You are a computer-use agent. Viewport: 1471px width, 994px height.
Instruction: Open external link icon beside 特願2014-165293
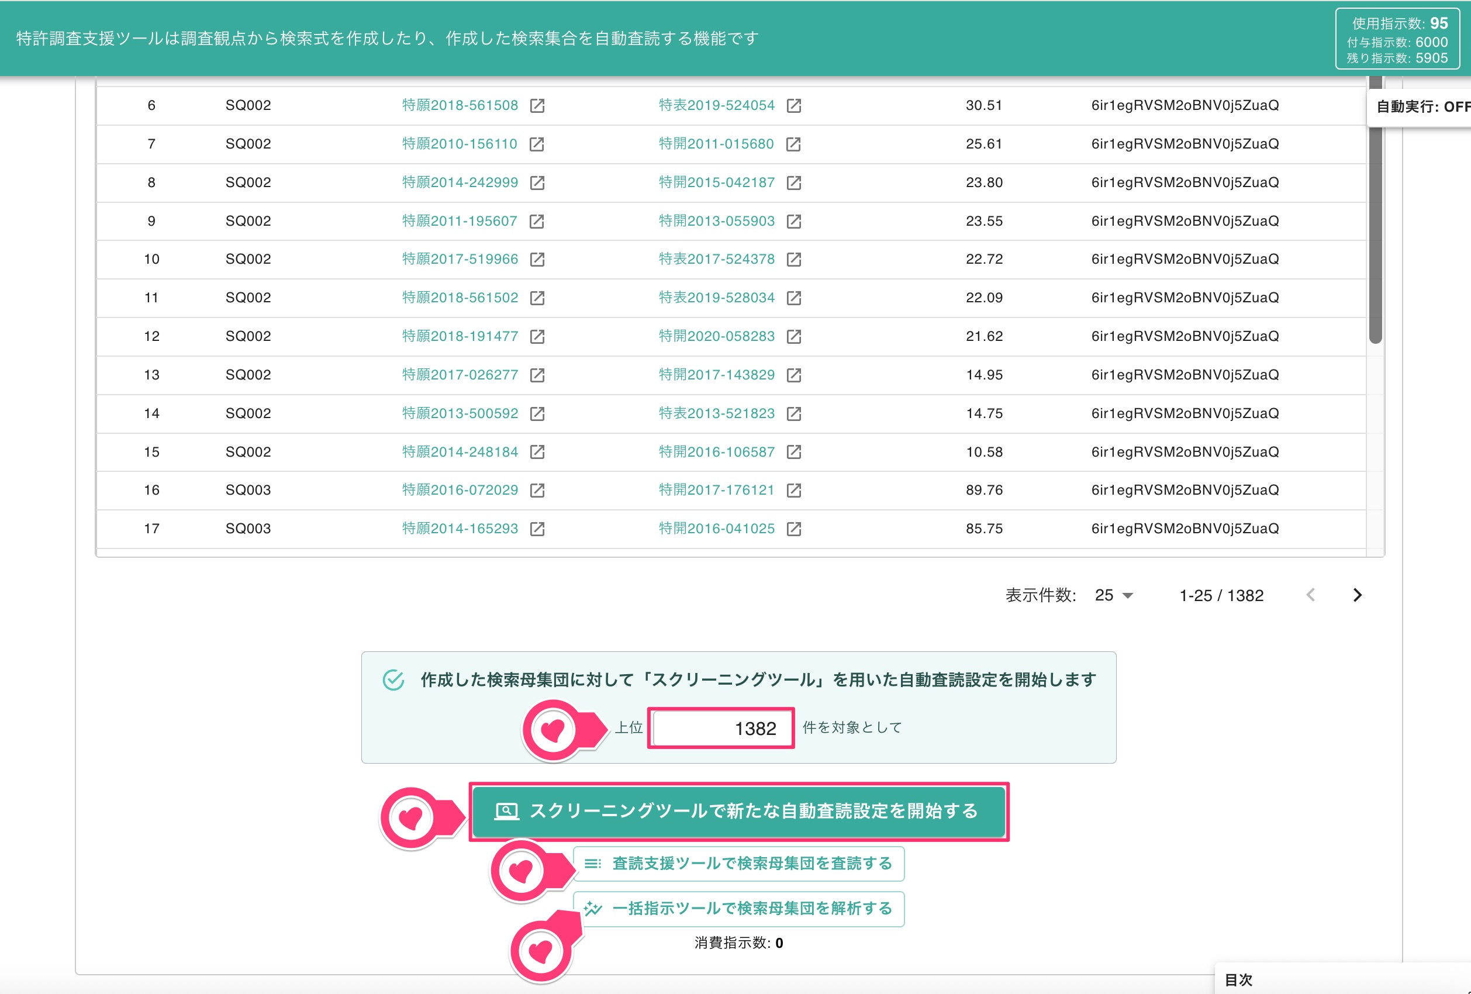click(x=537, y=529)
